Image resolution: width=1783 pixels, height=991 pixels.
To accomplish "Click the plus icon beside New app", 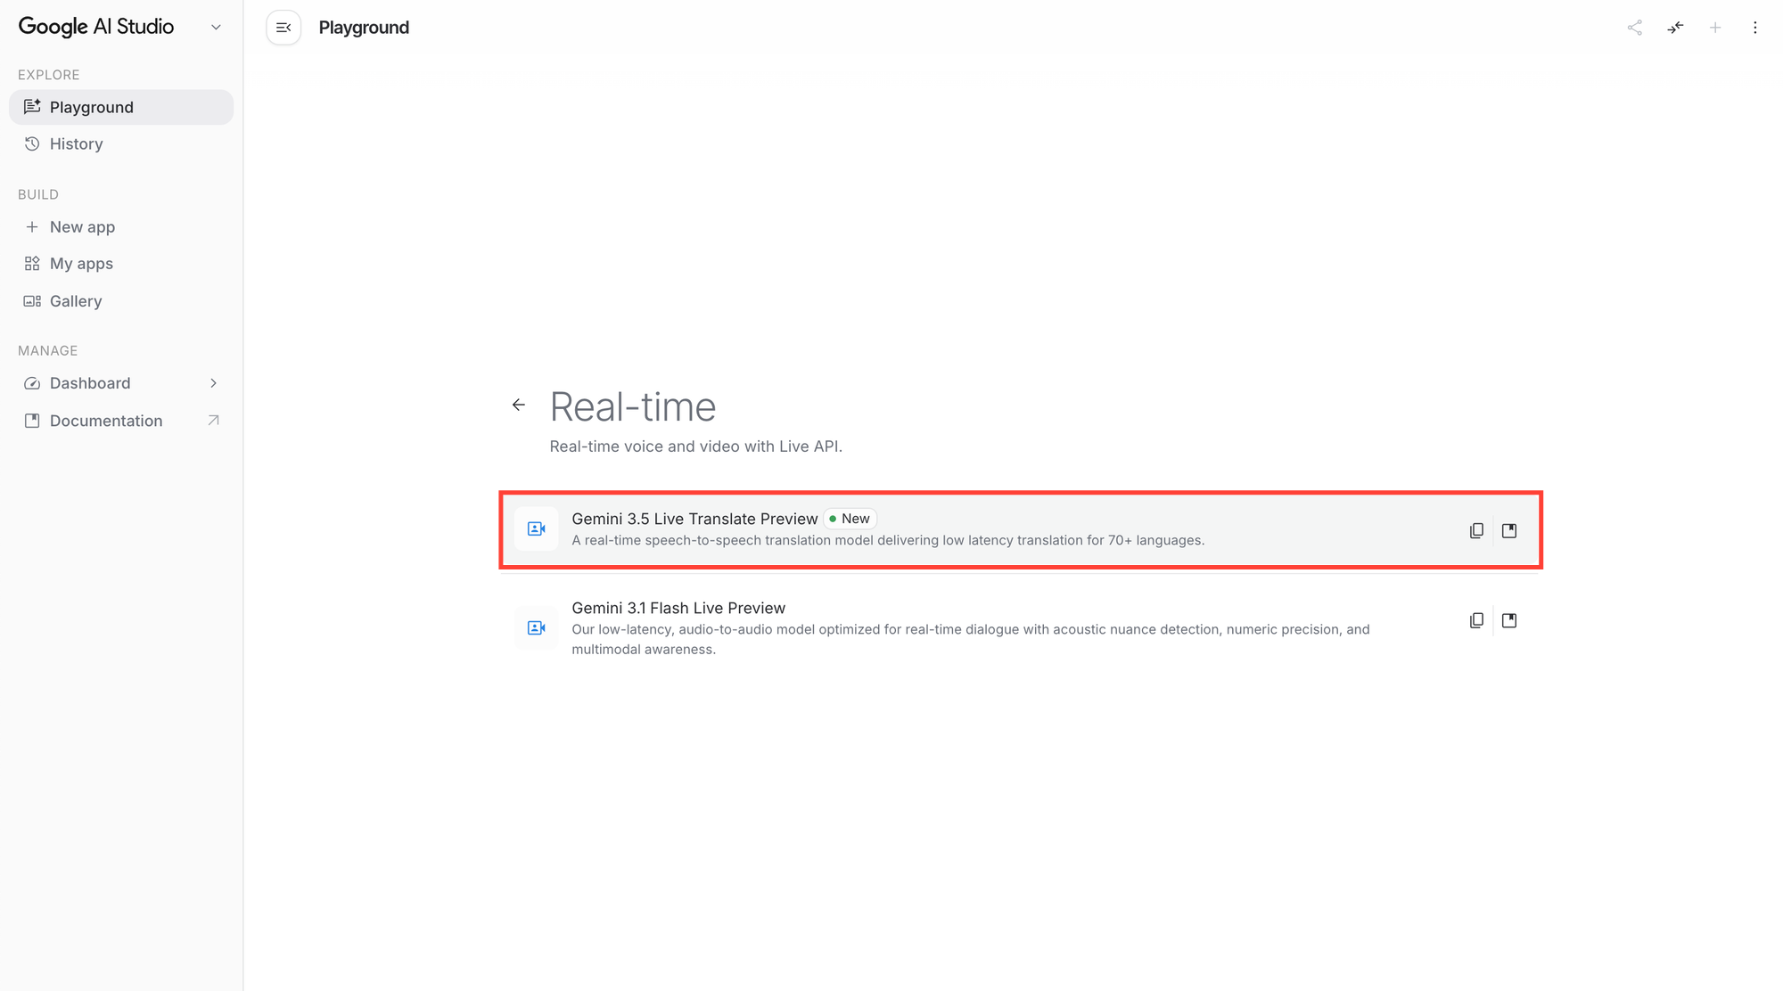I will pos(32,226).
